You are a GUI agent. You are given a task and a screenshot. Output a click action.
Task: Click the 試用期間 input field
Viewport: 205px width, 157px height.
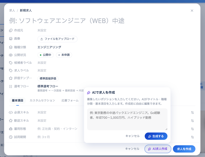(43, 137)
